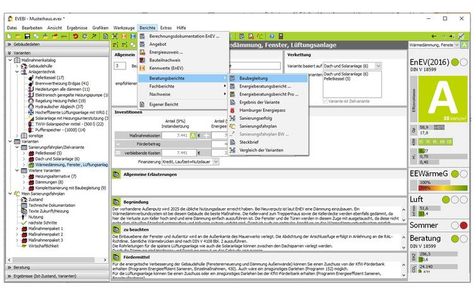Open the 'Variante basiert auf' dropdown
Image resolution: width=474 pixels, height=299 pixels.
(x=378, y=66)
